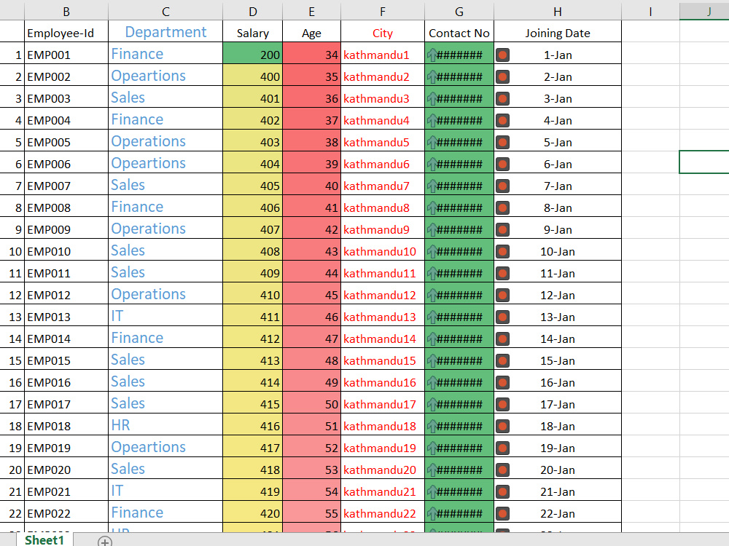Click the Employee-Id header cell
The image size is (729, 546).
(66, 33)
